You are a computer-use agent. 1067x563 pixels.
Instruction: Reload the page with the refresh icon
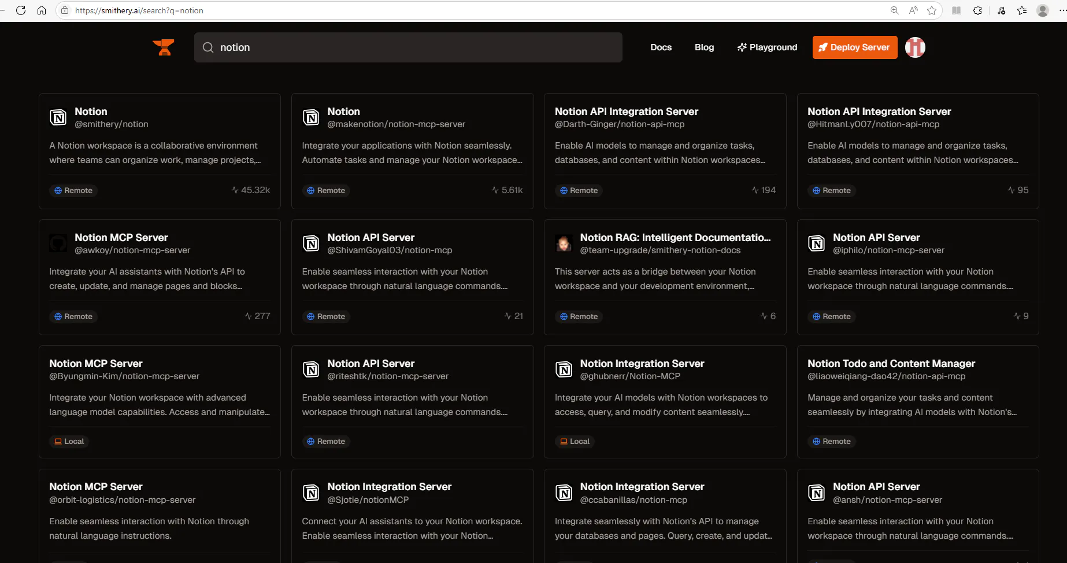[21, 10]
